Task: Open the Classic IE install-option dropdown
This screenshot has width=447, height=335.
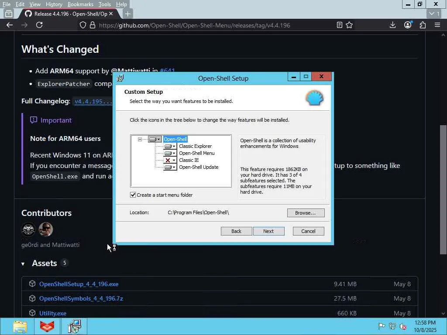Action: [170, 160]
